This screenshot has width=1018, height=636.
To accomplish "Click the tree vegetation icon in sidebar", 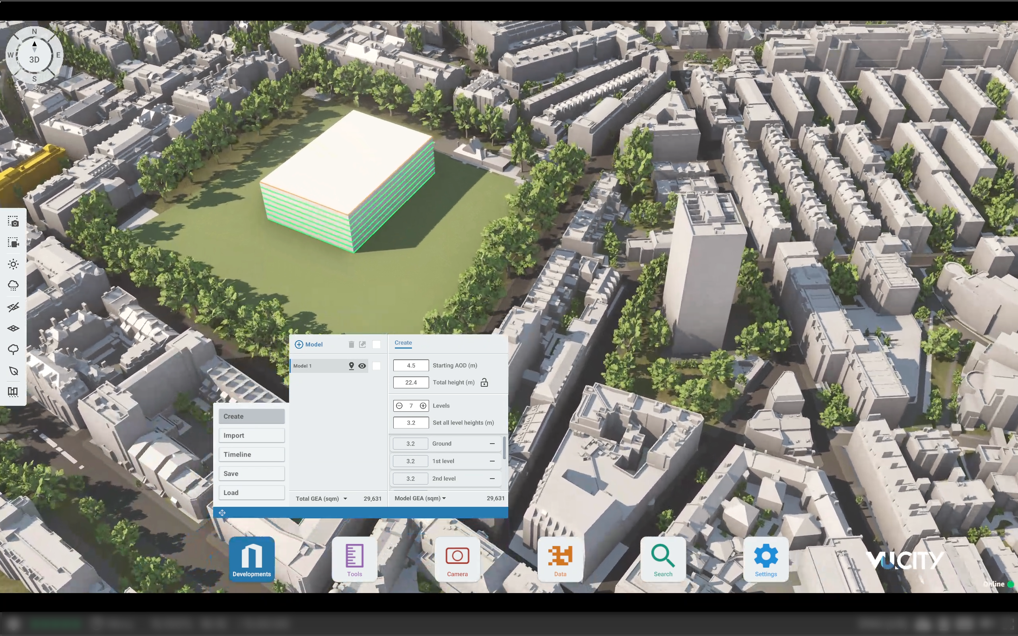I will [13, 349].
